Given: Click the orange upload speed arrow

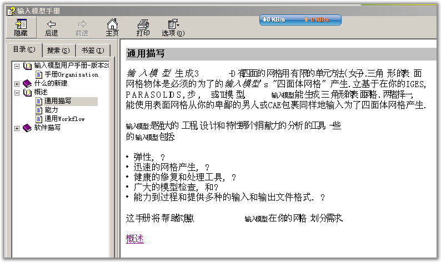Looking at the screenshot, I should click(306, 19).
